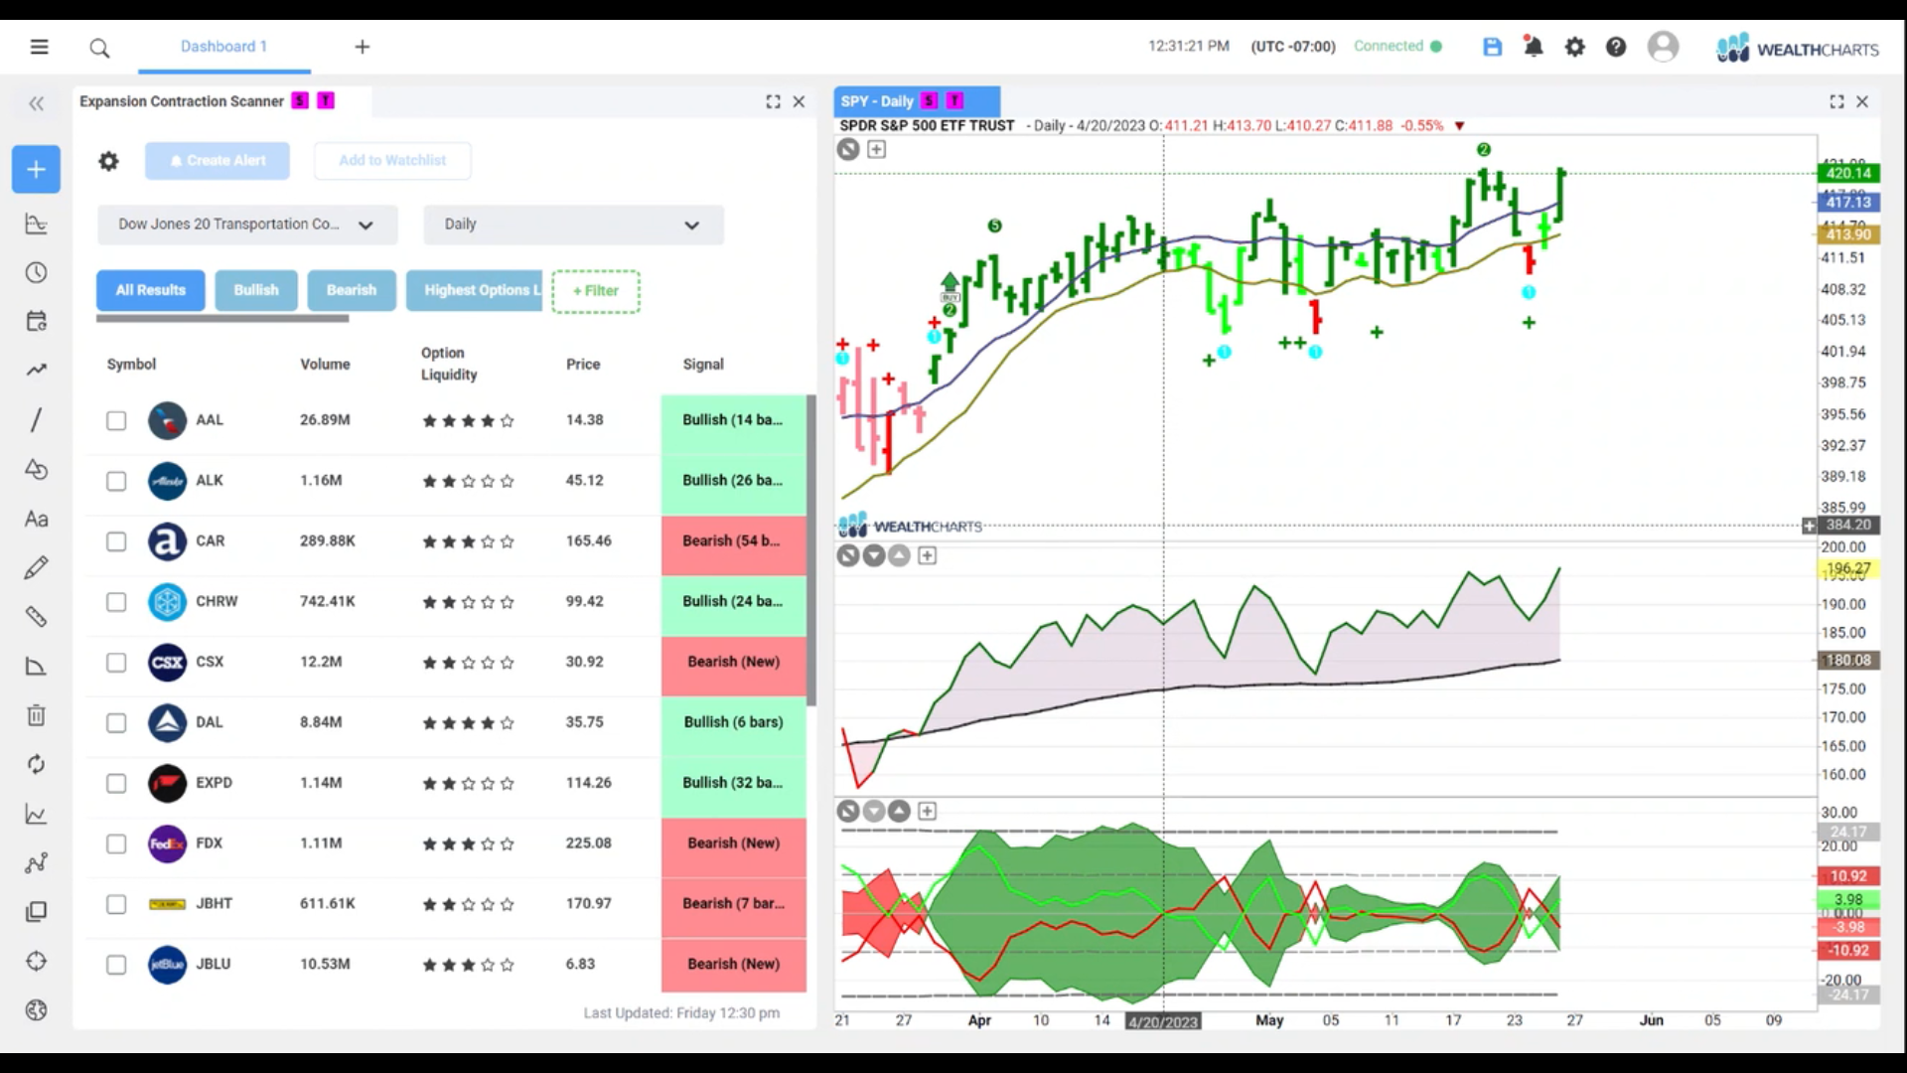Select the Bearish filter tab
Image resolution: width=1907 pixels, height=1073 pixels.
352,290
